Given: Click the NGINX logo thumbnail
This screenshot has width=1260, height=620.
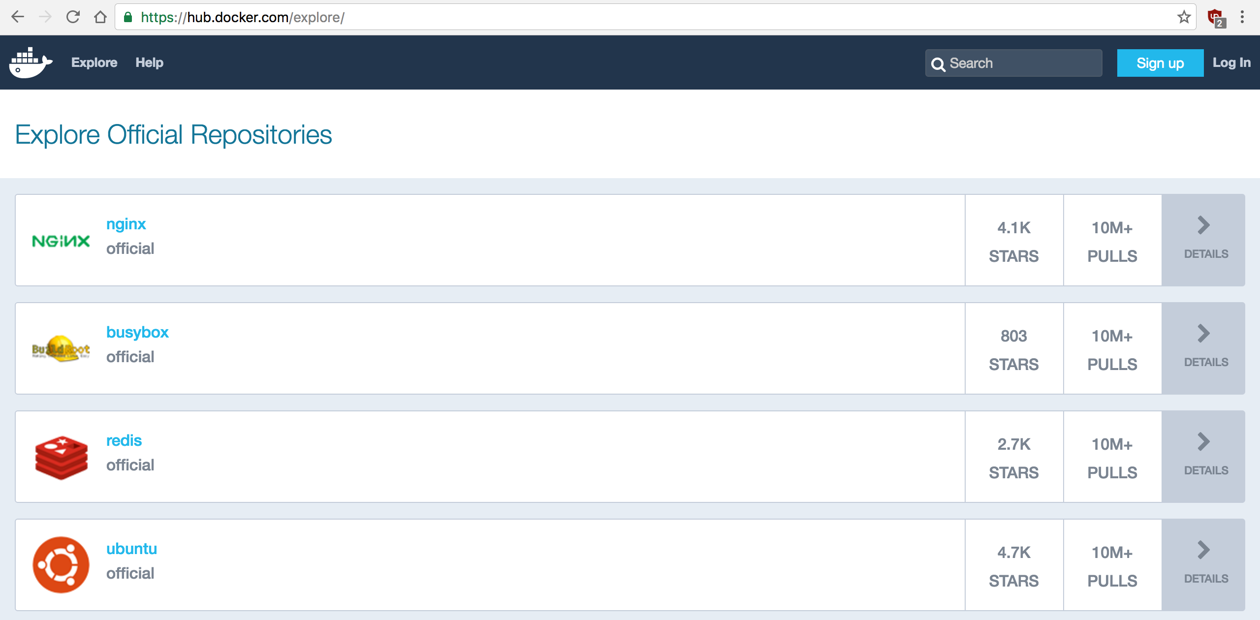Looking at the screenshot, I should (61, 241).
